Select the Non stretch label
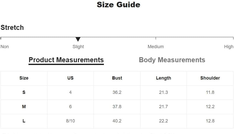 [x=5, y=47]
